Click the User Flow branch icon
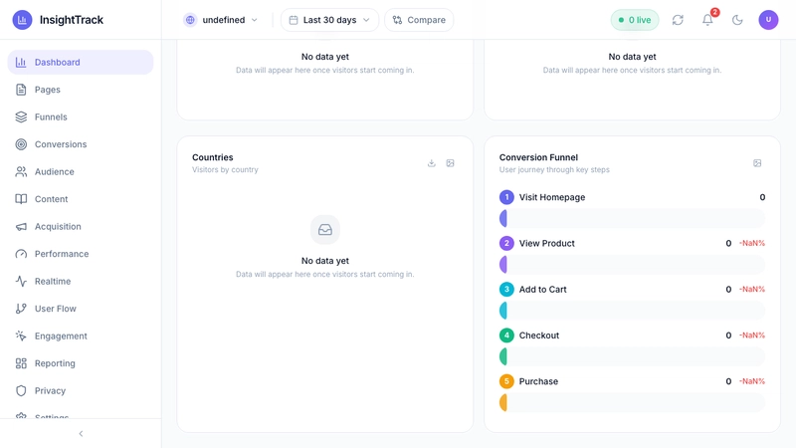This screenshot has width=796, height=448. [21, 309]
